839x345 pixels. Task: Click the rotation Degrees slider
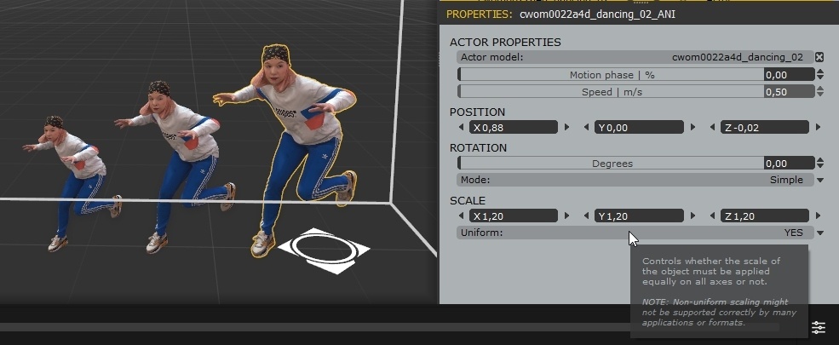611,164
